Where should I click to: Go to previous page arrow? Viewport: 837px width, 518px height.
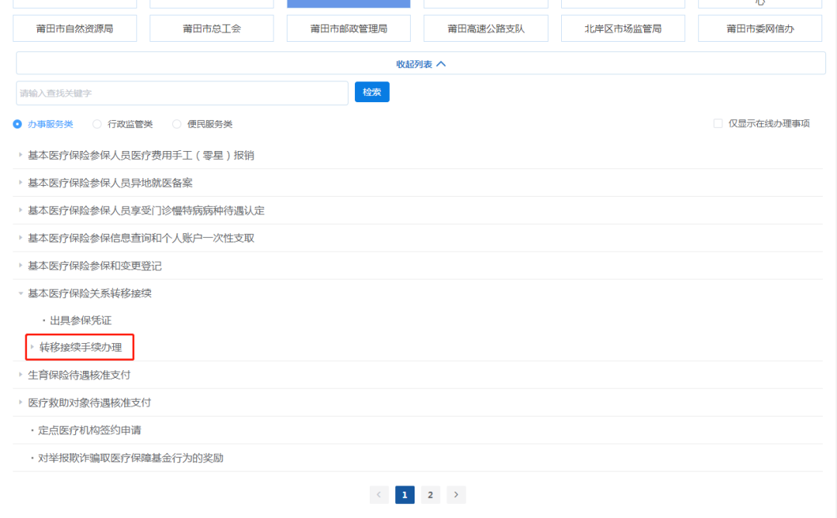379,495
